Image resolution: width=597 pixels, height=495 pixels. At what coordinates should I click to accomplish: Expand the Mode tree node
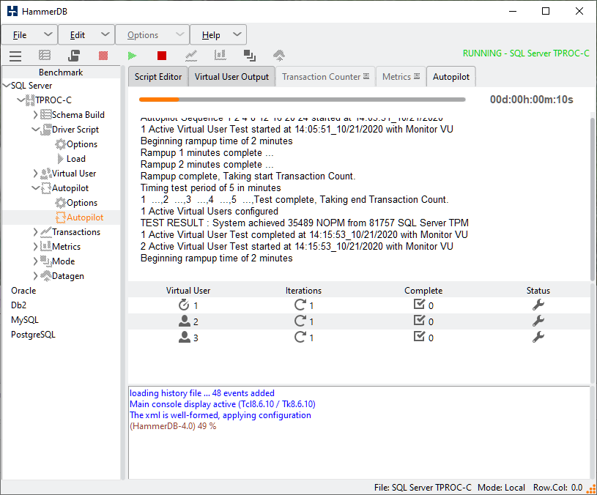point(35,261)
